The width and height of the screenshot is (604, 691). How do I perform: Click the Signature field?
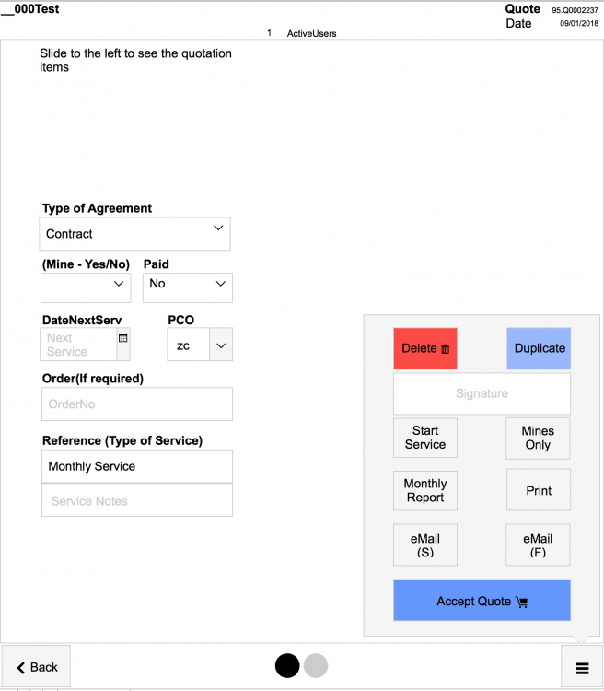482,393
